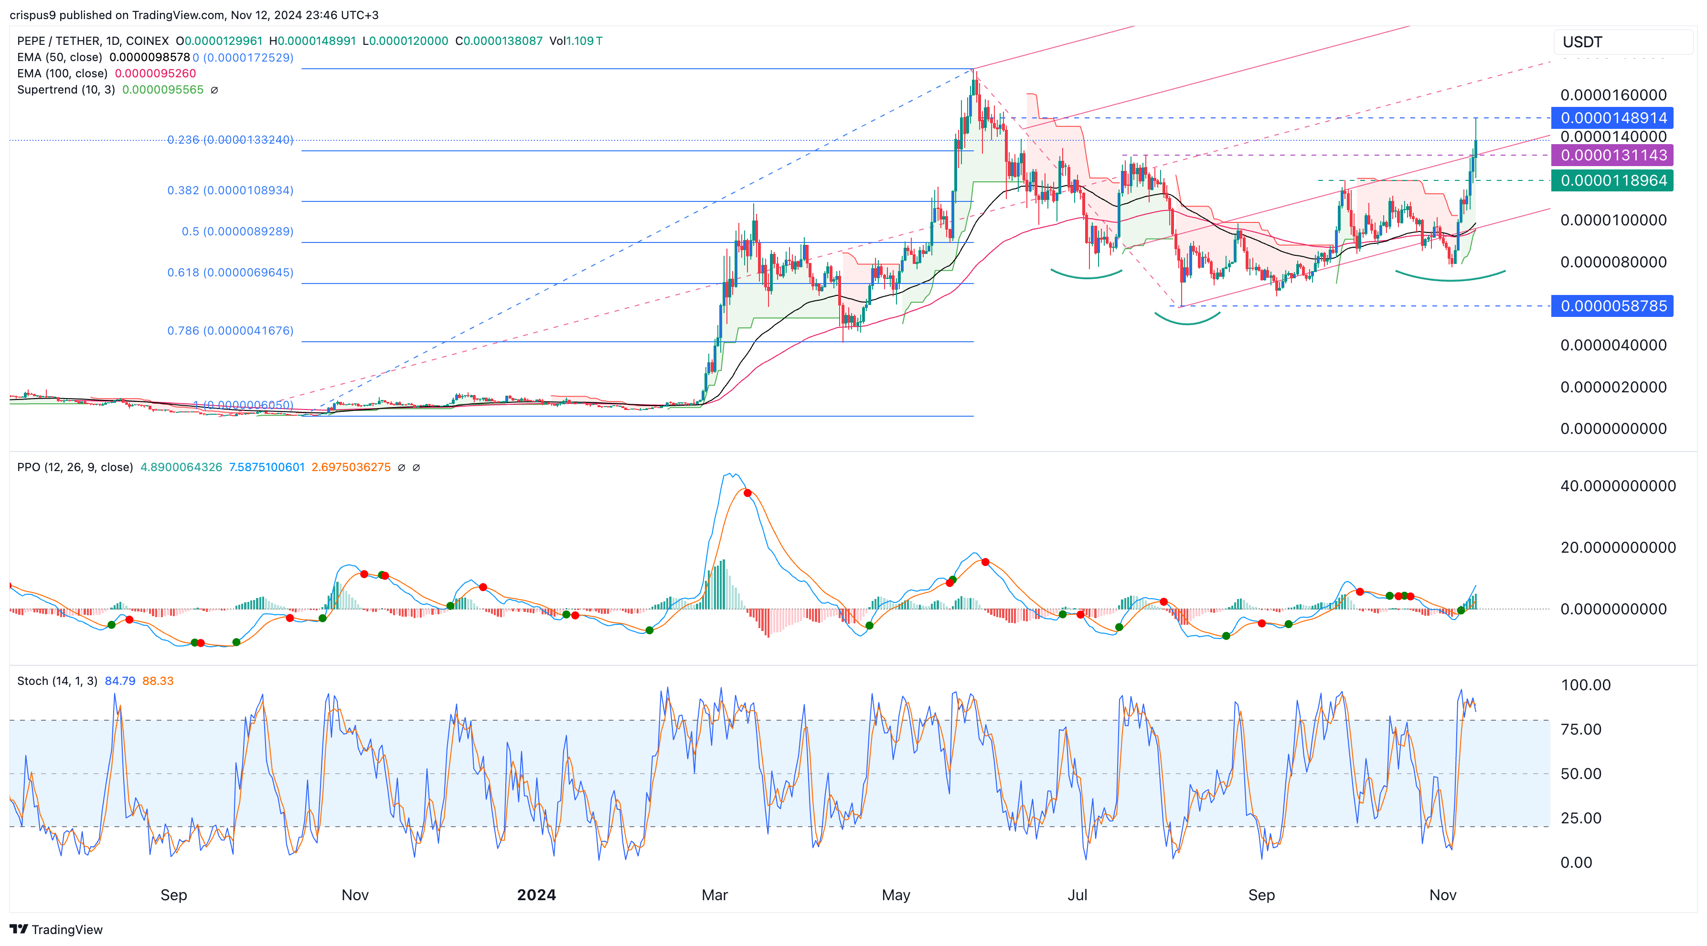Click the 75.00 Stoch axis value
This screenshot has width=1707, height=946.
(1581, 729)
